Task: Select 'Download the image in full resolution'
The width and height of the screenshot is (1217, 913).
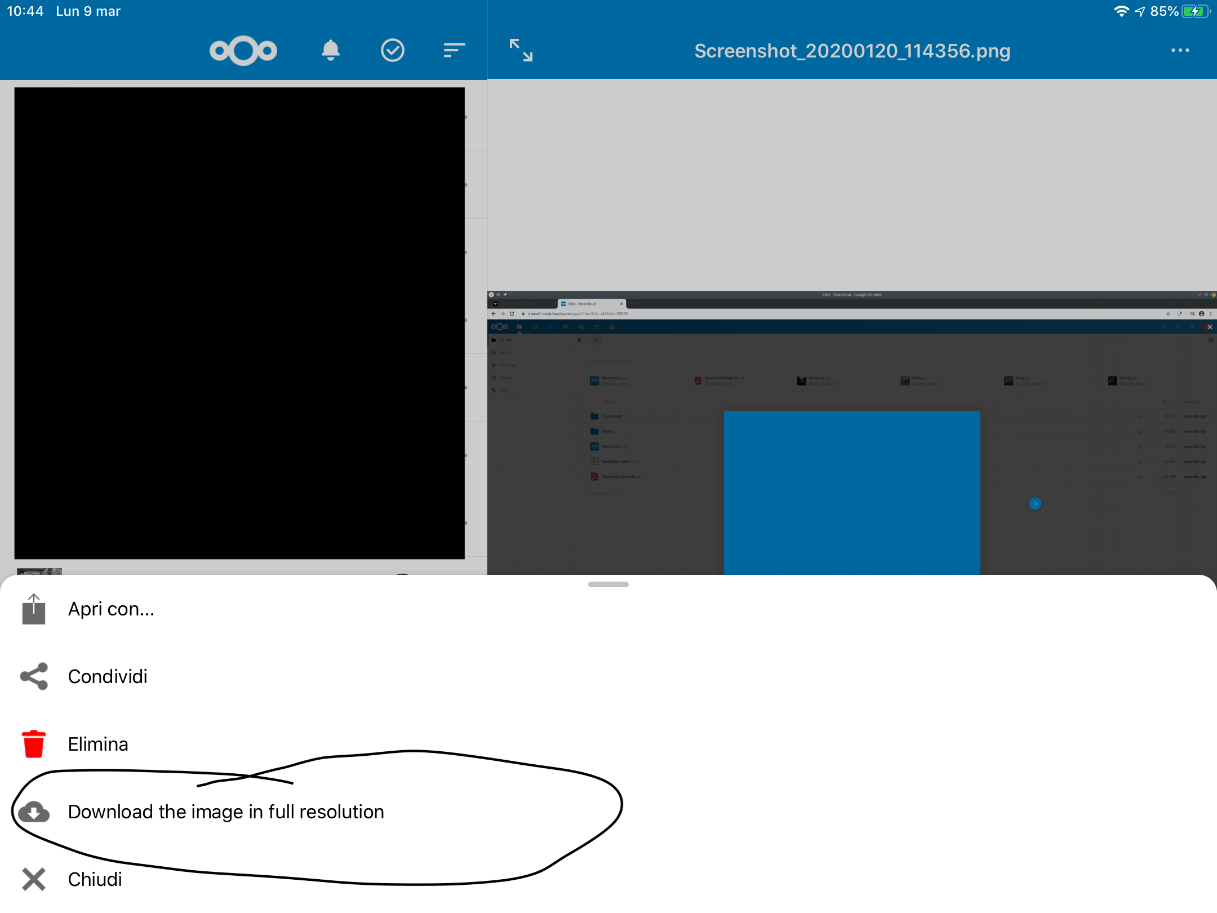Action: (x=608, y=812)
